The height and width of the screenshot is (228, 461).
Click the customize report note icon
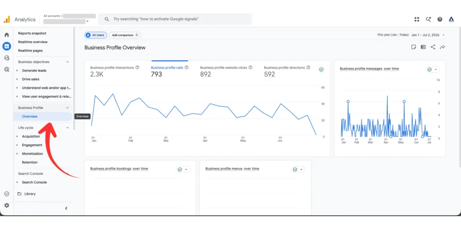pos(414,47)
